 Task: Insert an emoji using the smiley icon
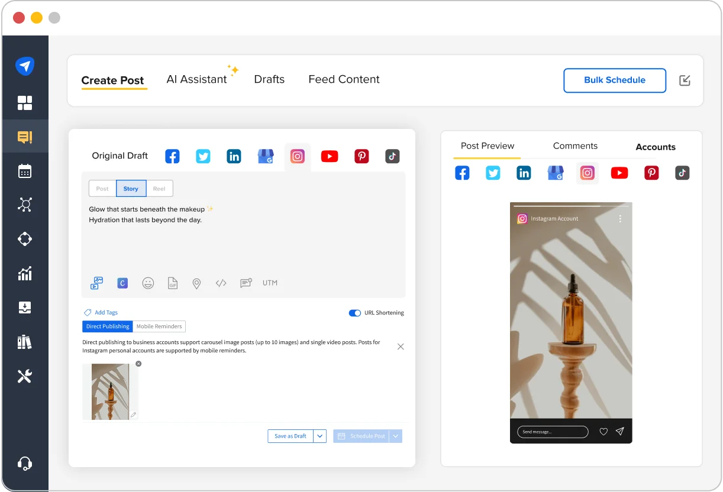point(148,283)
